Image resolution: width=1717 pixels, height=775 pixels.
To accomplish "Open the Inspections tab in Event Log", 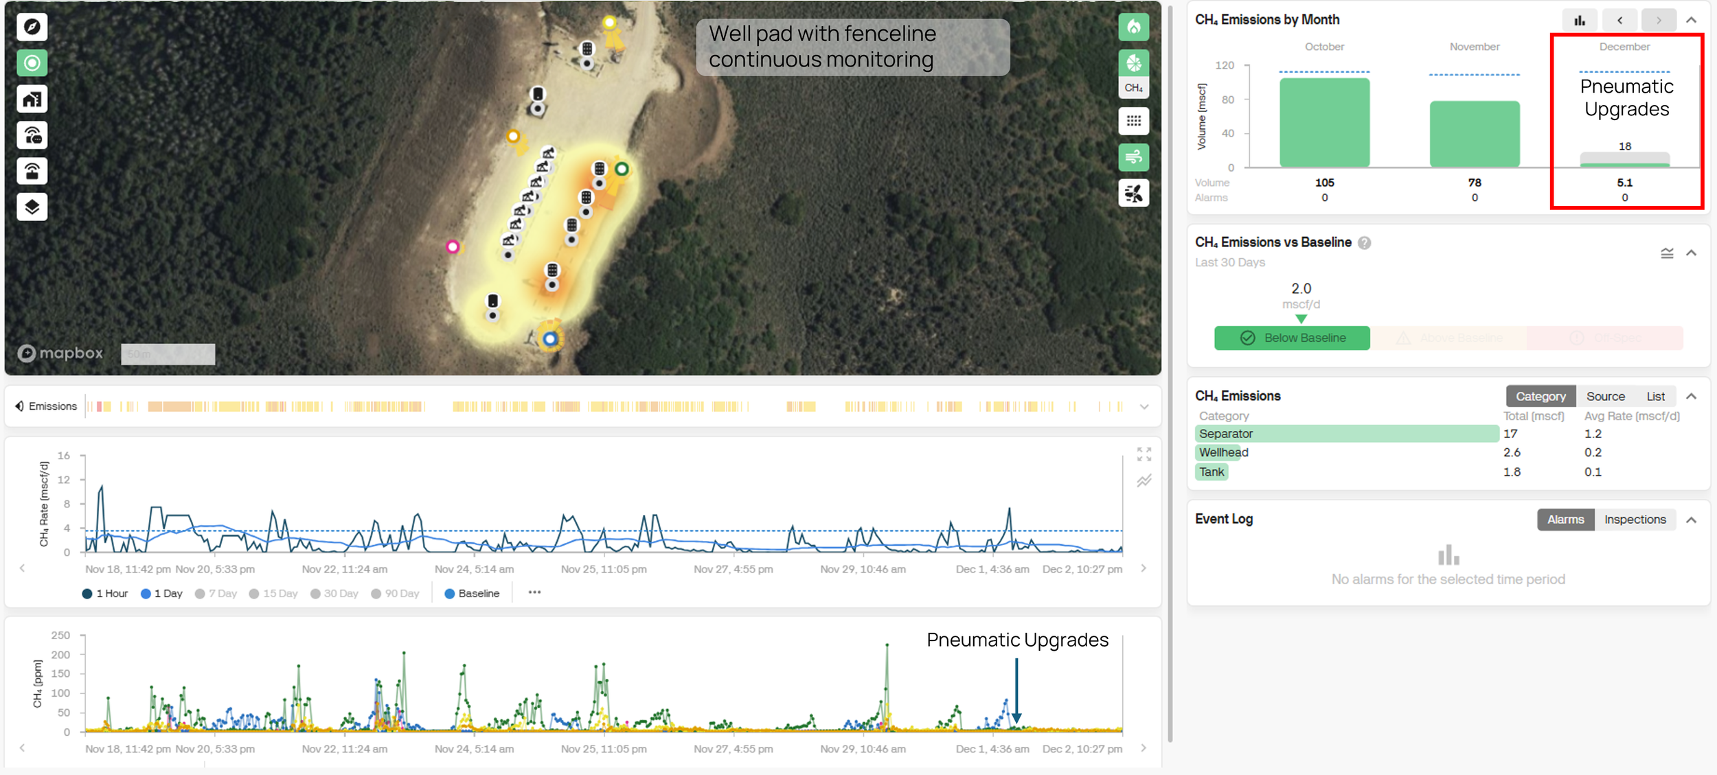I will click(1635, 520).
